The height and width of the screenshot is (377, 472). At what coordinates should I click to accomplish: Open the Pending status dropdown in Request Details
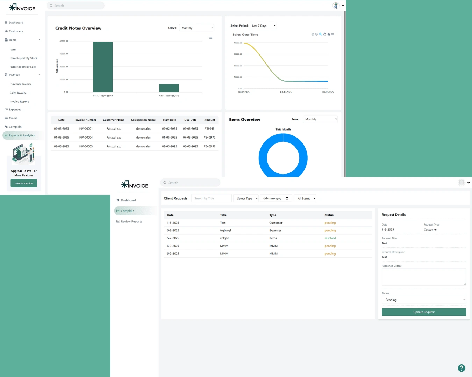[x=424, y=300]
